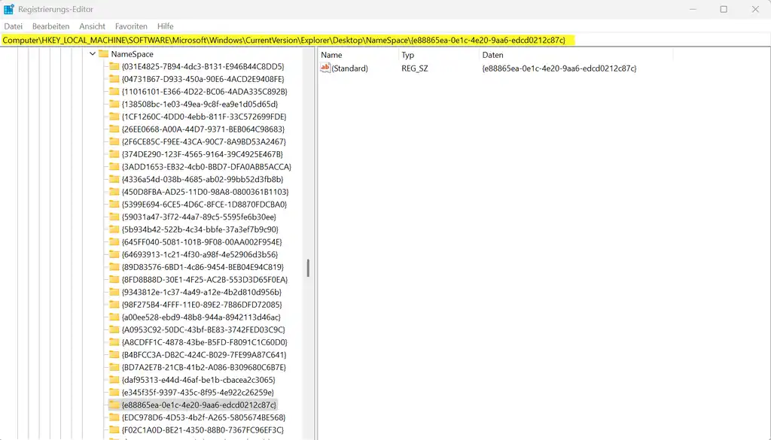Open the Datei menu
Screen dimensions: 771x440
tap(14, 26)
